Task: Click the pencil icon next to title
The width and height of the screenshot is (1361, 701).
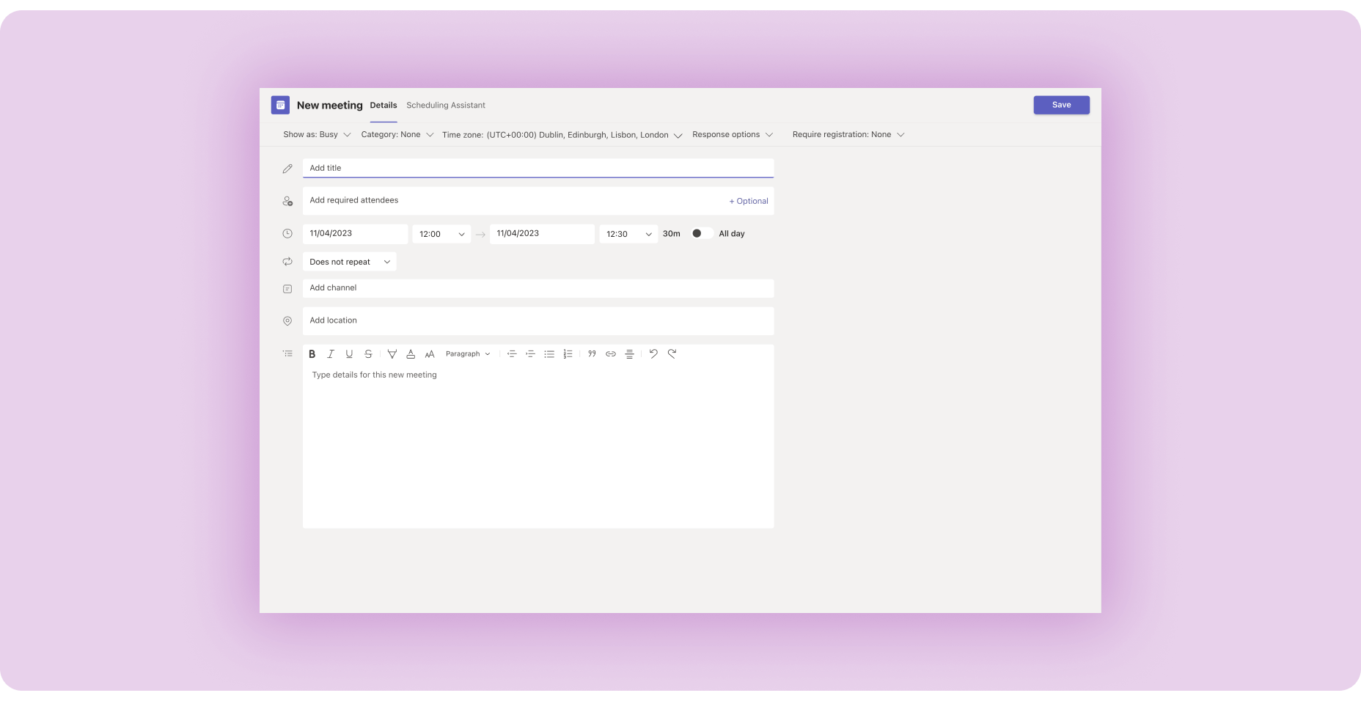Action: (x=287, y=169)
